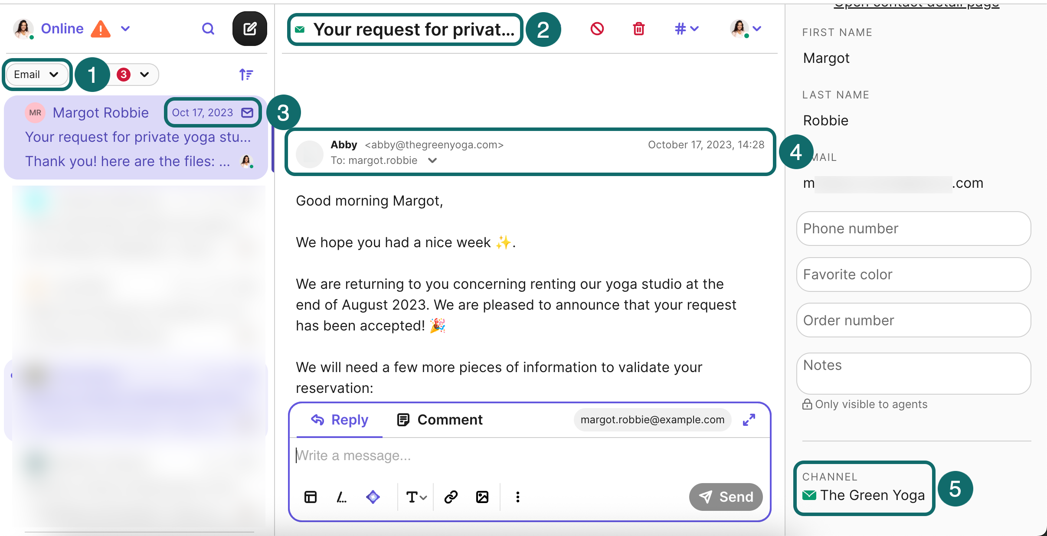
Task: Attach an image in the message composer
Action: (483, 497)
